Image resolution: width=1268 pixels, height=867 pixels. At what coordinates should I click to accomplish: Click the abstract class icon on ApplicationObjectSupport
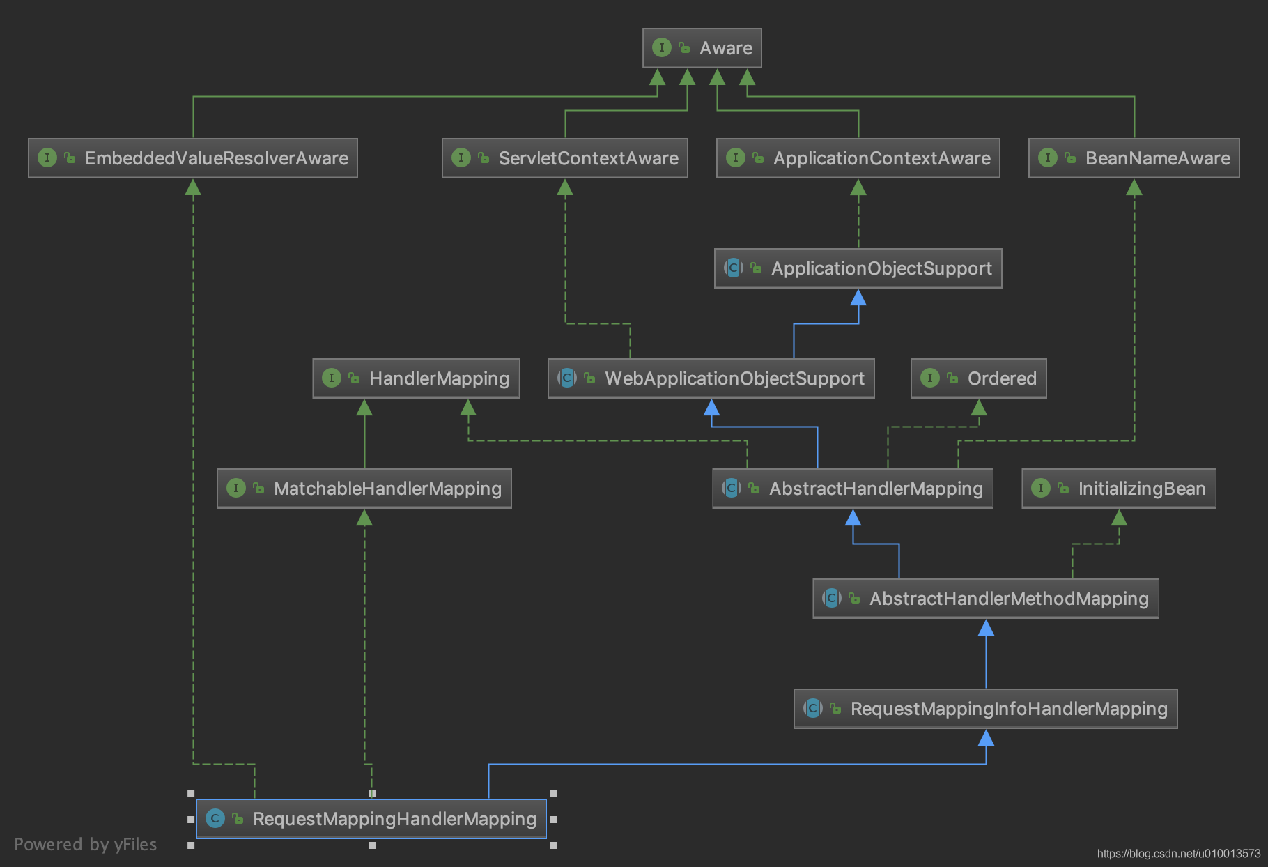tap(734, 268)
